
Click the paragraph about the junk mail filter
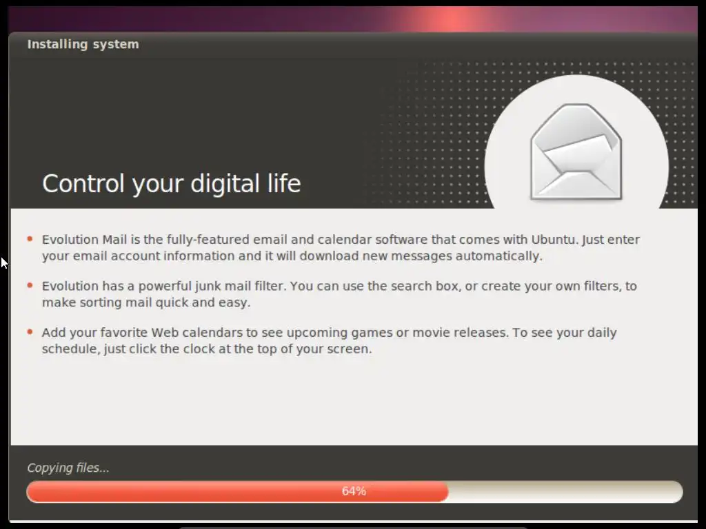pyautogui.click(x=339, y=294)
